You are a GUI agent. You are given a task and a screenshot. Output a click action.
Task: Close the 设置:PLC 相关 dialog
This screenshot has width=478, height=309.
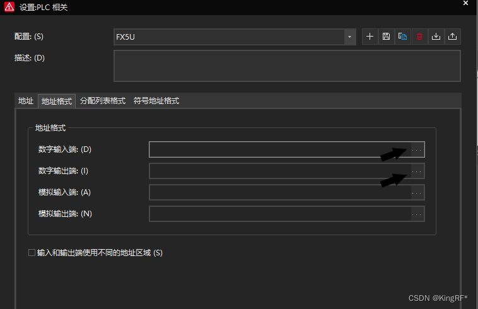point(465,4)
